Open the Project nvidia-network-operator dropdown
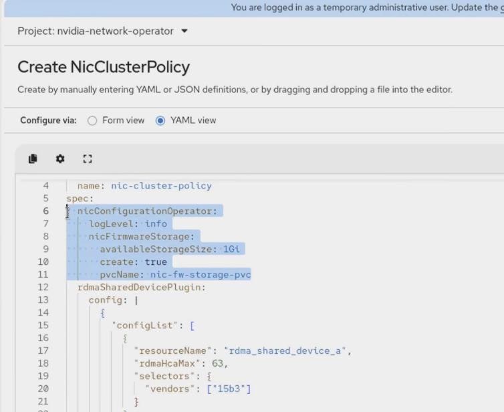The height and width of the screenshot is (412, 504). [102, 31]
